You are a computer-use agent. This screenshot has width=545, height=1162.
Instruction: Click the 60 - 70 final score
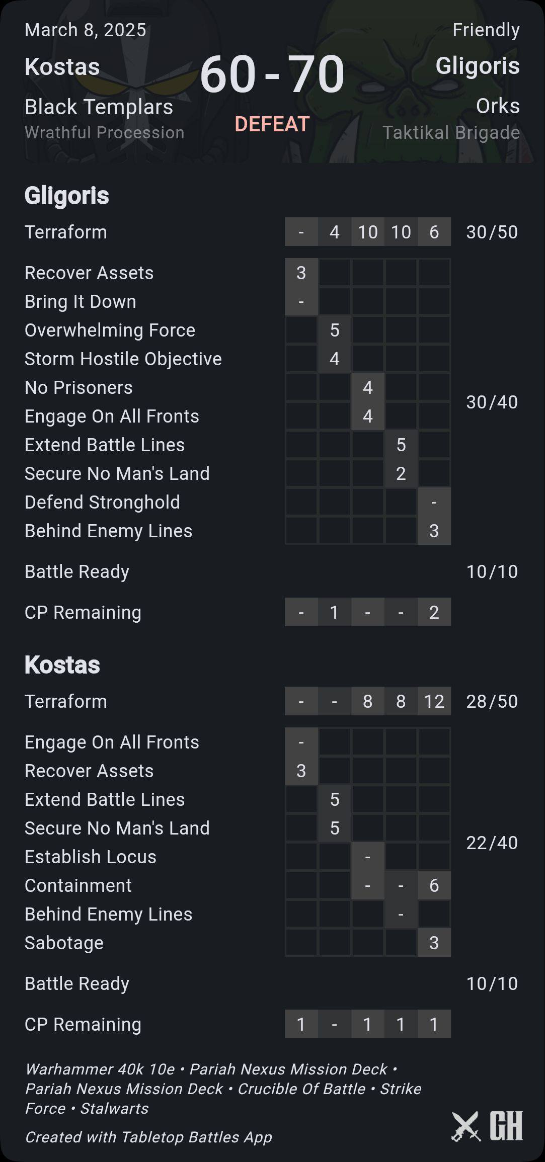pyautogui.click(x=272, y=74)
